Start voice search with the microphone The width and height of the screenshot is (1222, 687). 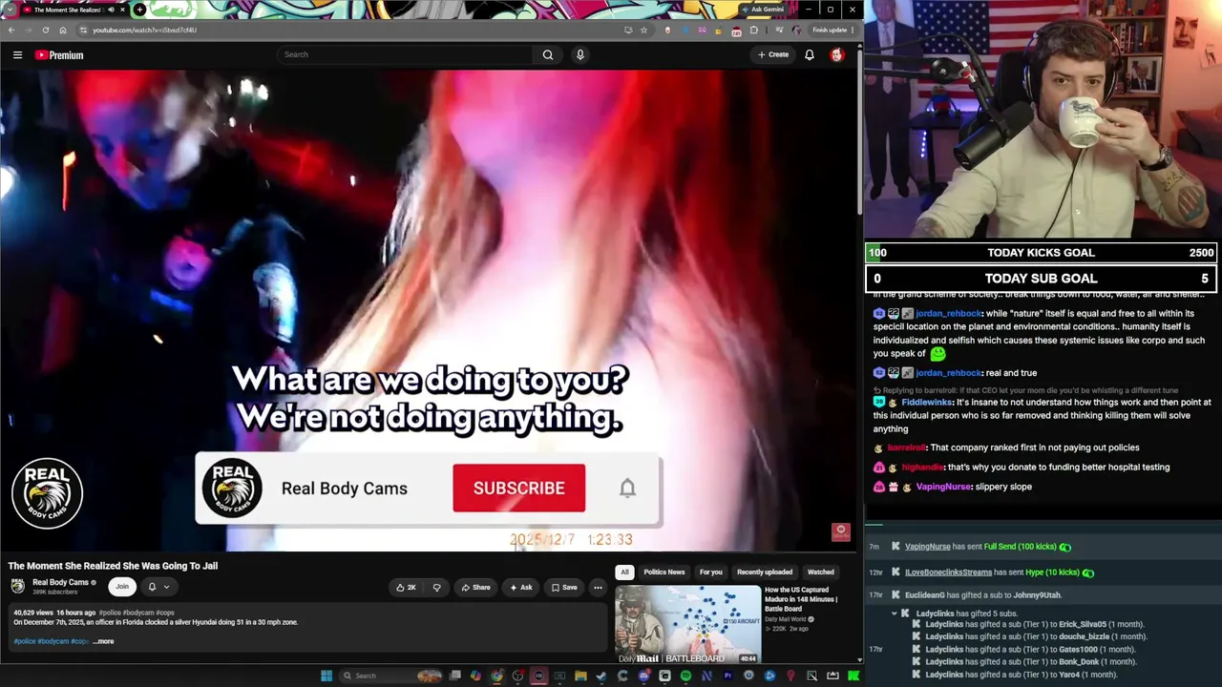coord(579,54)
